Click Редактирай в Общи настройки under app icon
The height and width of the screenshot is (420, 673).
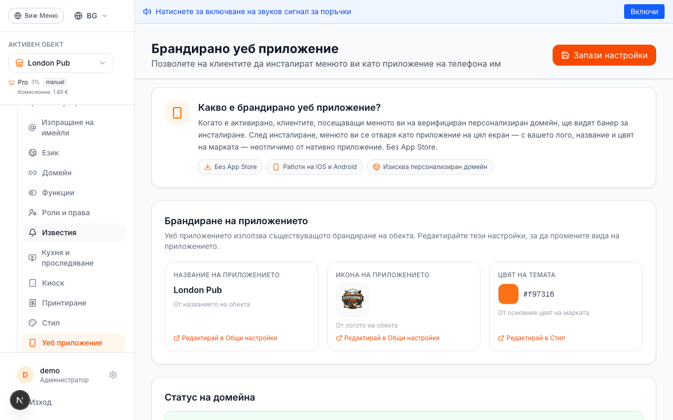(388, 338)
